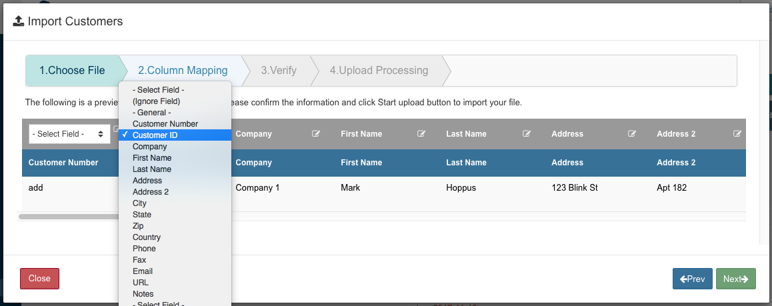
Task: Pick the (Ignore Field) option
Action: pyautogui.click(x=156, y=101)
